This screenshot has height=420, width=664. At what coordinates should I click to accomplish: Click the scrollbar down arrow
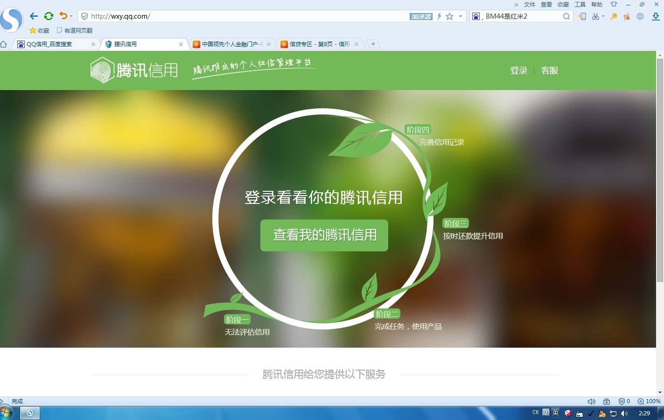coord(660,392)
